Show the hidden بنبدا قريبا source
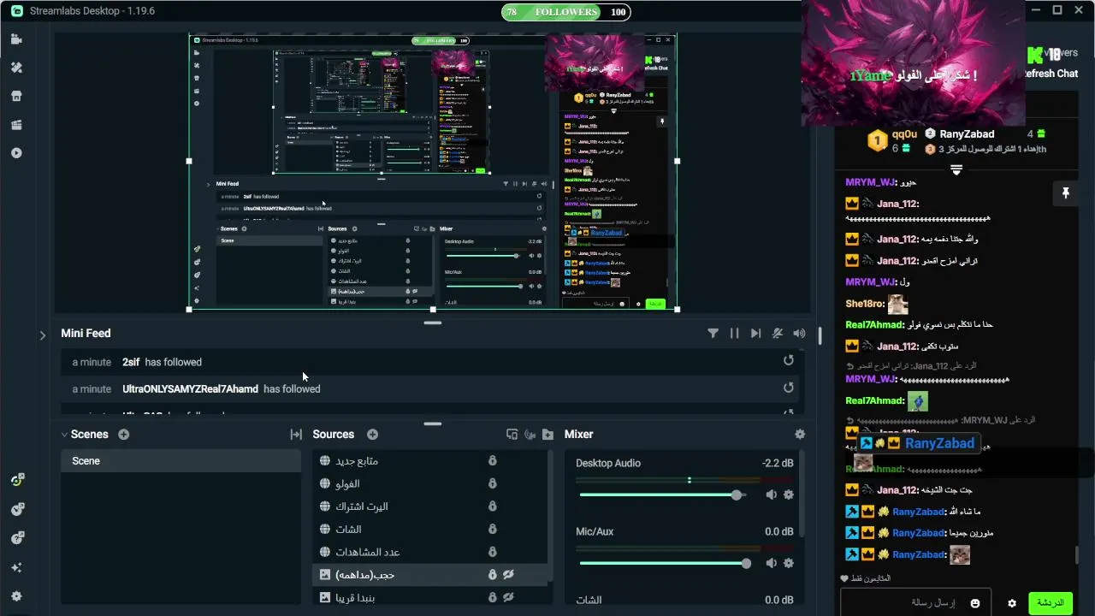Screen dimensions: 1095x616 coord(508,597)
